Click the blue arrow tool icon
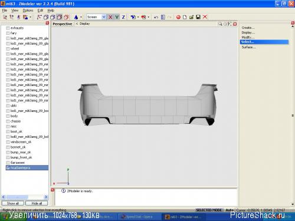This screenshot has height=221, width=295. click(133, 17)
